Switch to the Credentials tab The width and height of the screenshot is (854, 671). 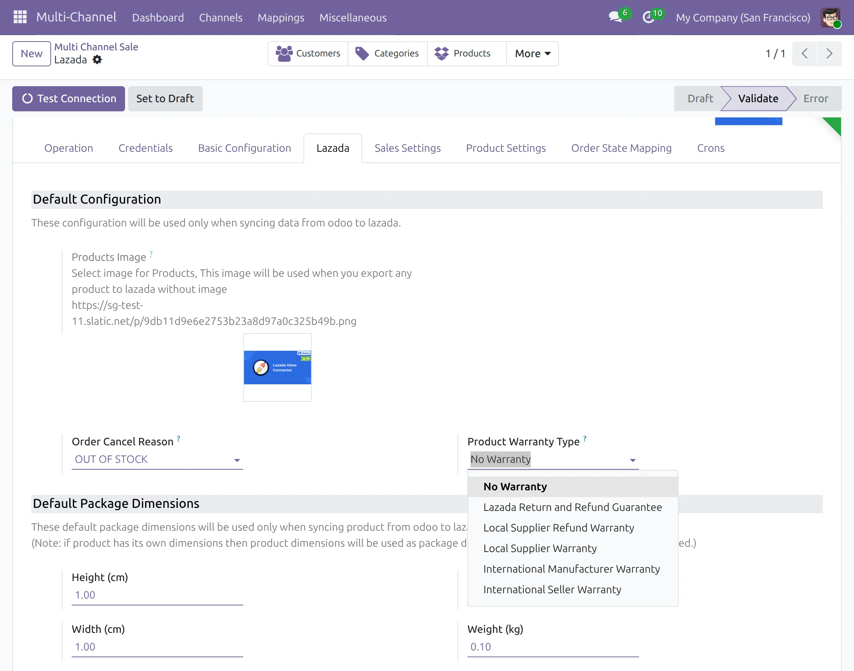tap(145, 148)
